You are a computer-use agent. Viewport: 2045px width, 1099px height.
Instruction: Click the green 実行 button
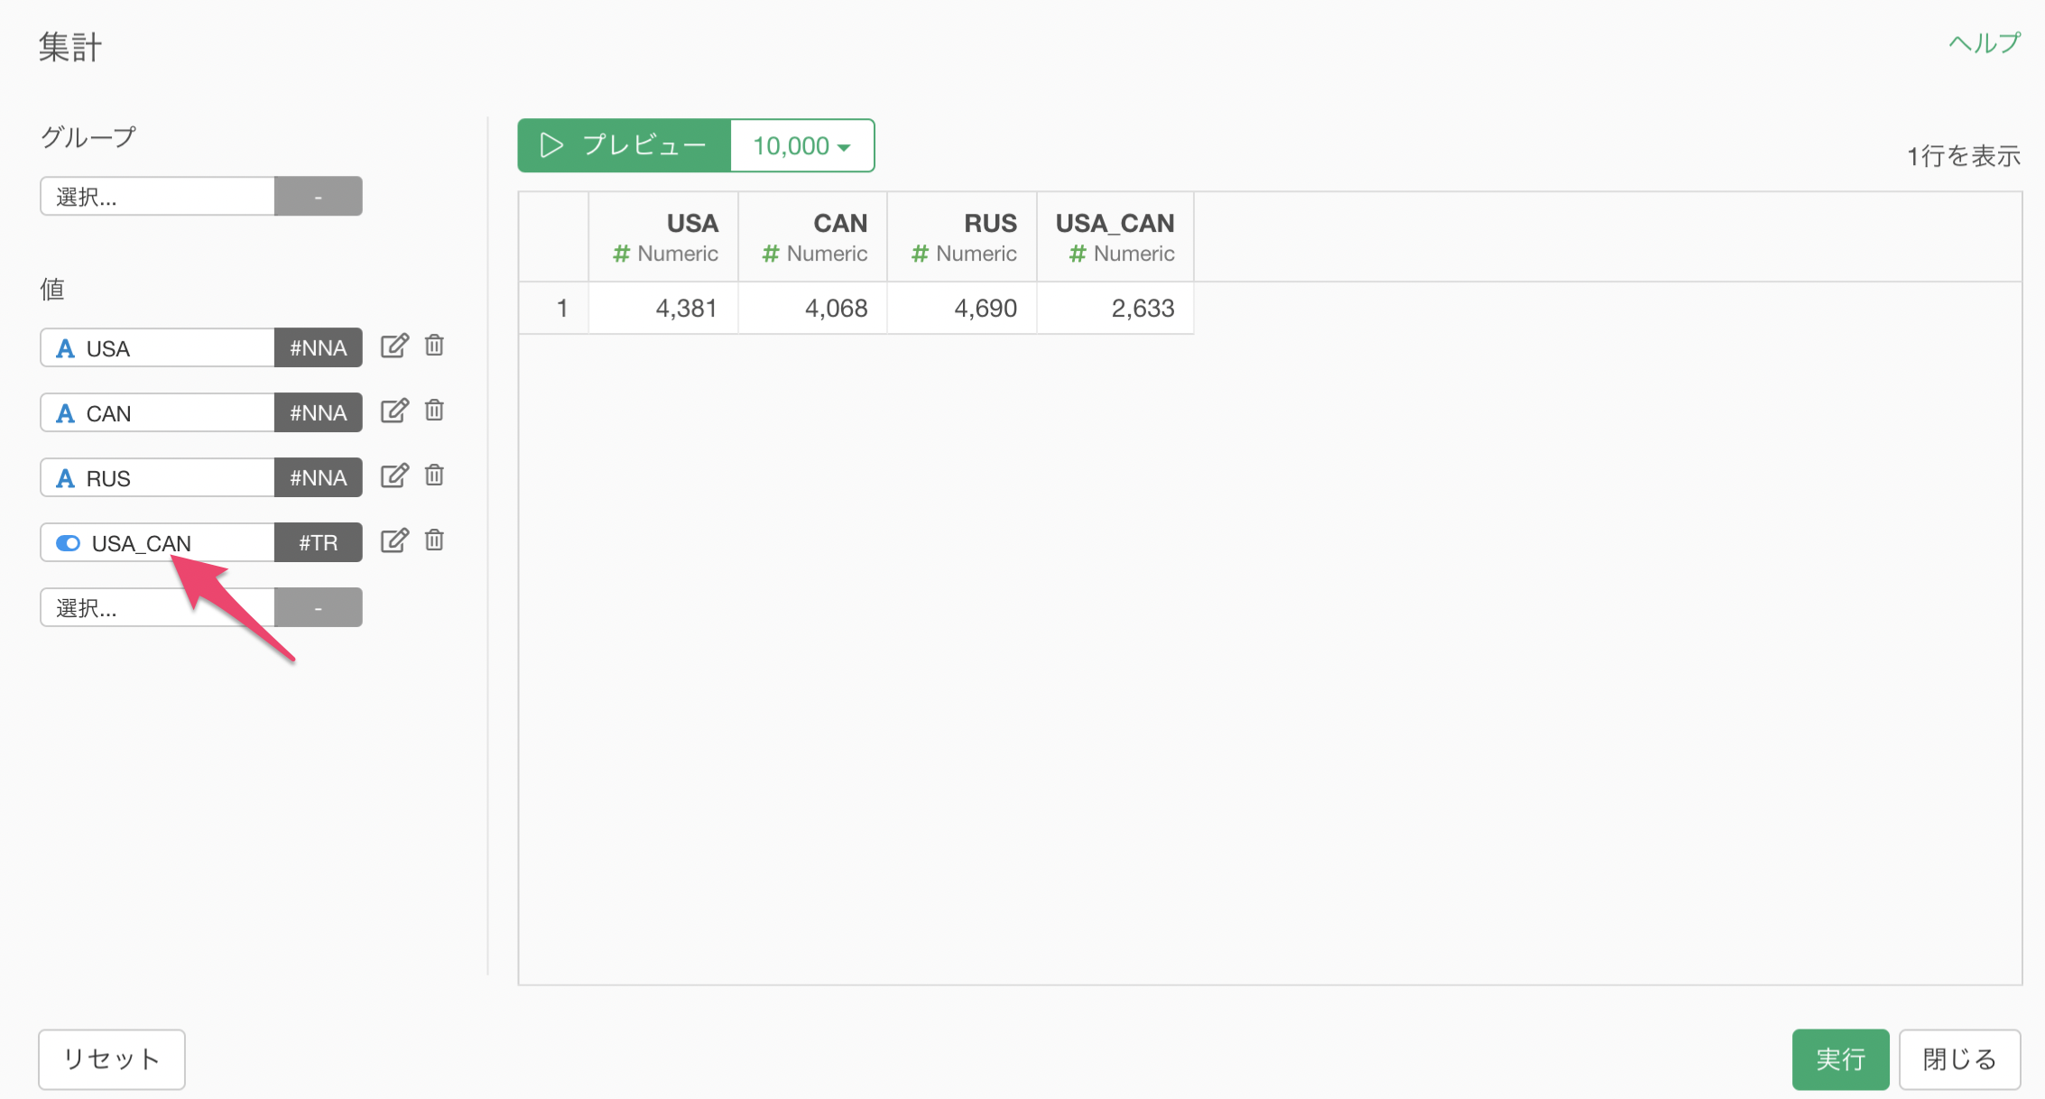(x=1840, y=1059)
